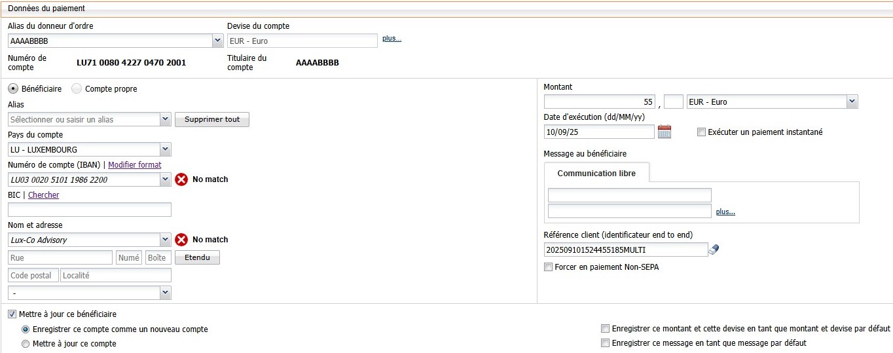Expand the IBAN account number dropdown
Screen dimensions: 893x353
(x=165, y=179)
